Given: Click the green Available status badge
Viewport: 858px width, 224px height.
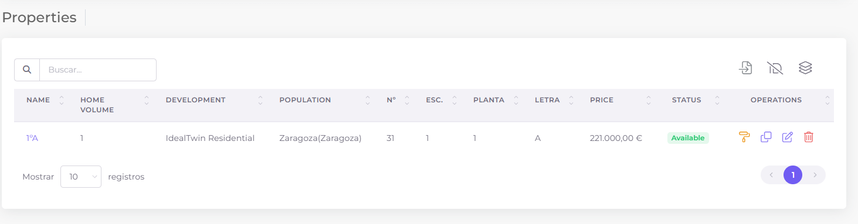Looking at the screenshot, I should [x=688, y=138].
